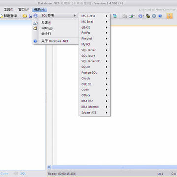Click the yellow open-folder toolbar icon
This screenshot has width=177, height=177.
click(x=25, y=16)
